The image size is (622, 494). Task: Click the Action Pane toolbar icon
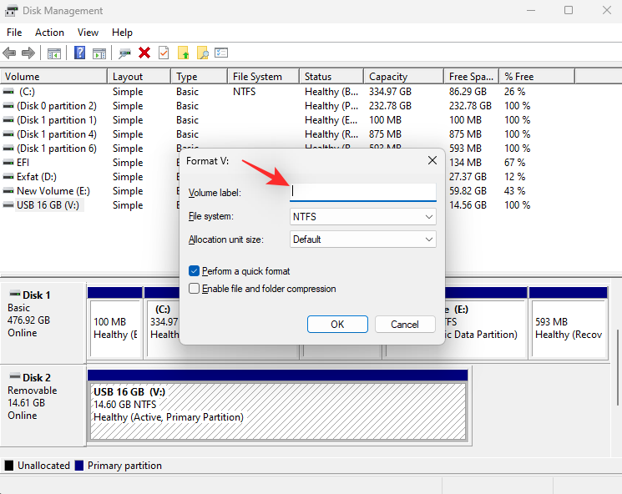pyautogui.click(x=99, y=53)
